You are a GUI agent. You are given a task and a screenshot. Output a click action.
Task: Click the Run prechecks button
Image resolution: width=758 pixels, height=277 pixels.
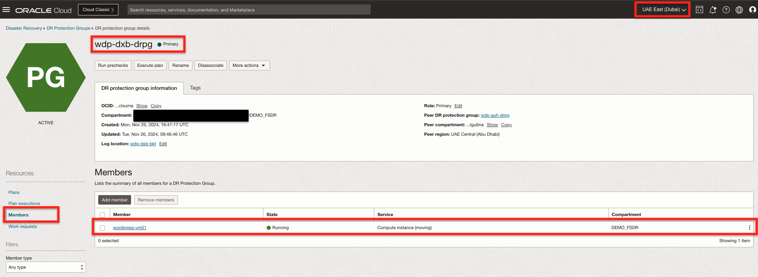pyautogui.click(x=113, y=65)
